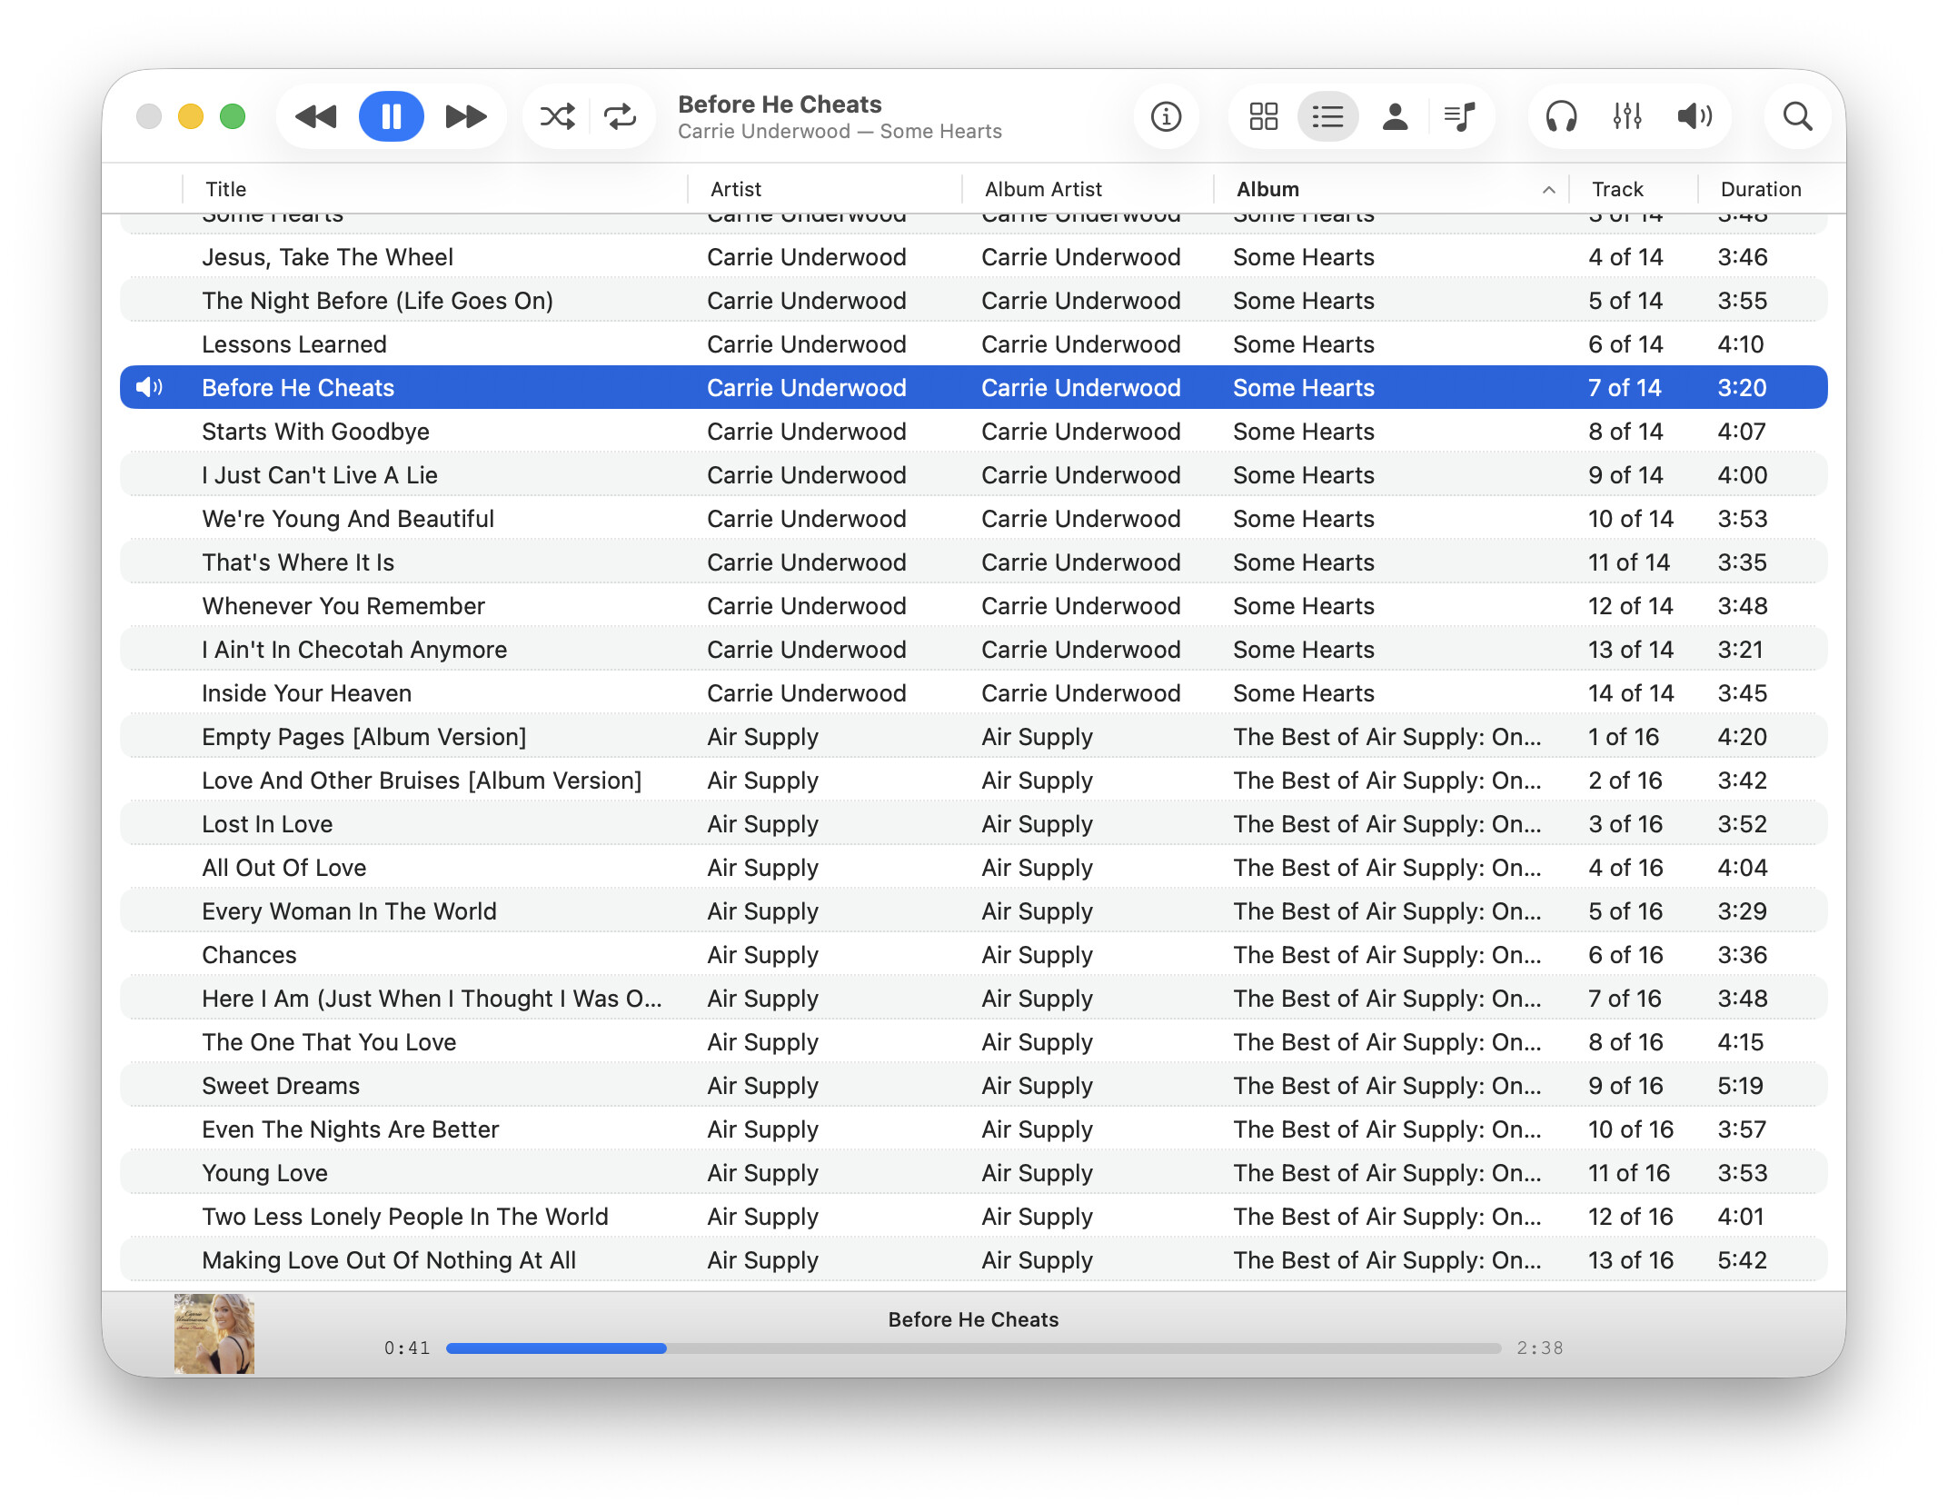Click the album artwork thumbnail
This screenshot has width=1948, height=1512.
click(x=214, y=1333)
